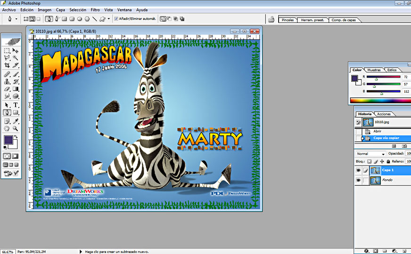411x254 pixels.
Task: Choose Polygon shape in options bar
Action: [x=87, y=19]
